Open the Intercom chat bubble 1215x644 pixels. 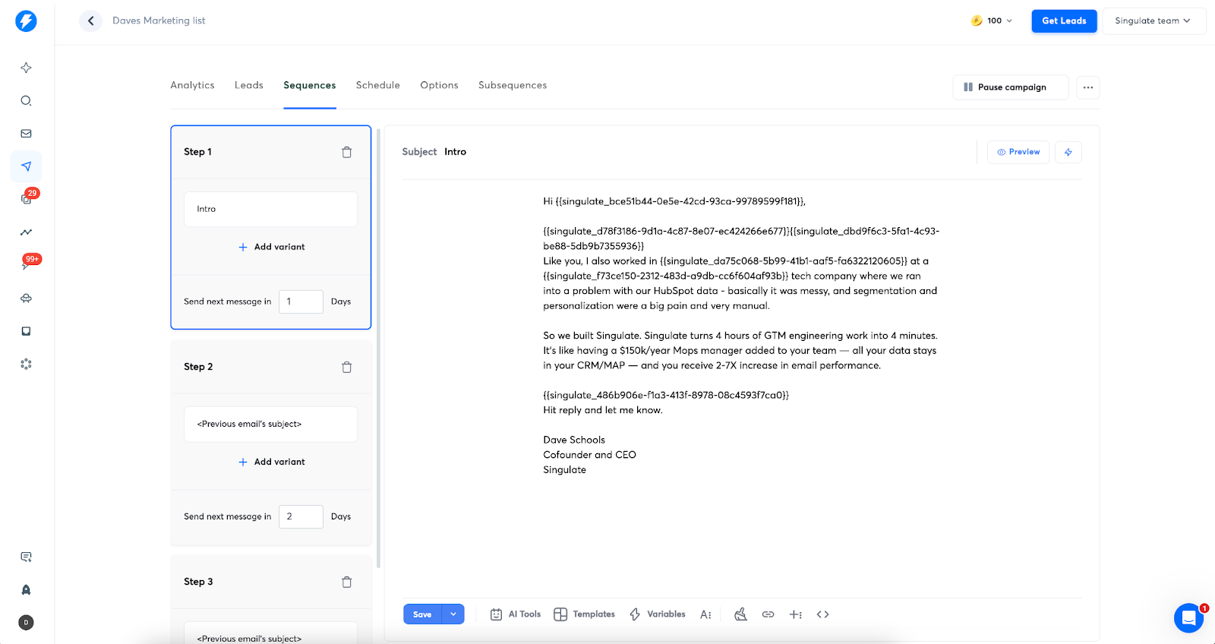(1188, 618)
